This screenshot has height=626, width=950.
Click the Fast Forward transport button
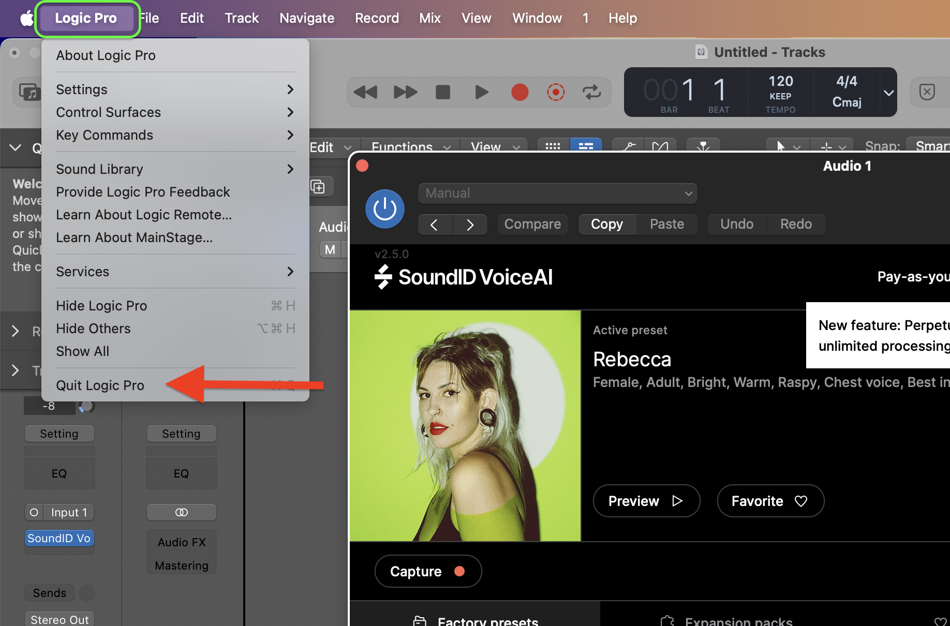(x=405, y=92)
